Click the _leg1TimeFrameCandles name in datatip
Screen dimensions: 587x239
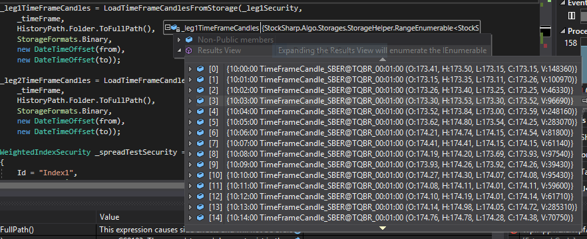click(x=220, y=28)
